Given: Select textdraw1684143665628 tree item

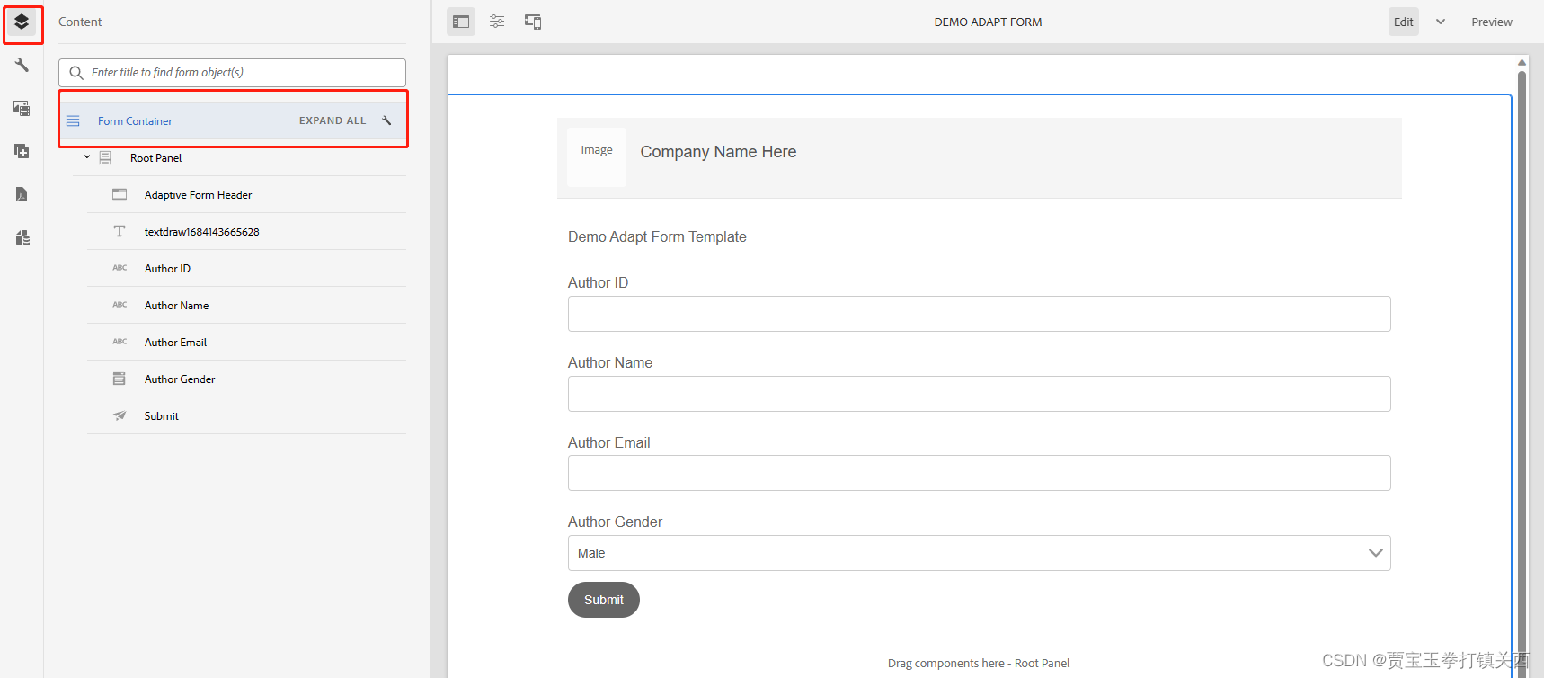Looking at the screenshot, I should tap(201, 232).
